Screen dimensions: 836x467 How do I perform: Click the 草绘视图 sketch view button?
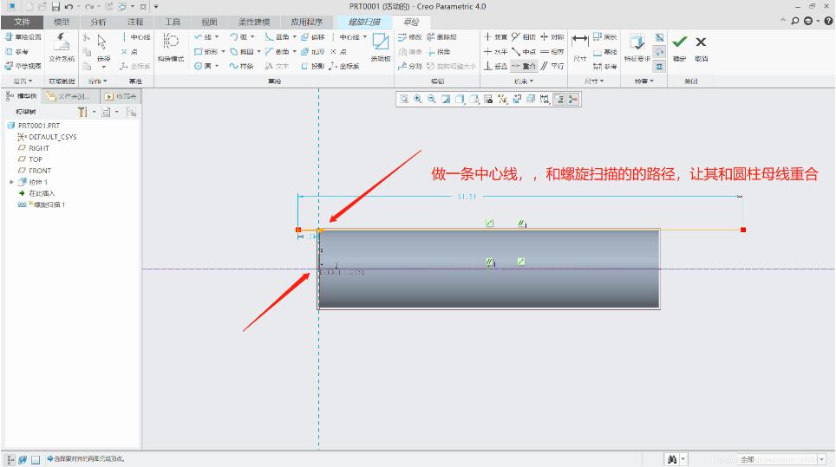click(x=23, y=66)
